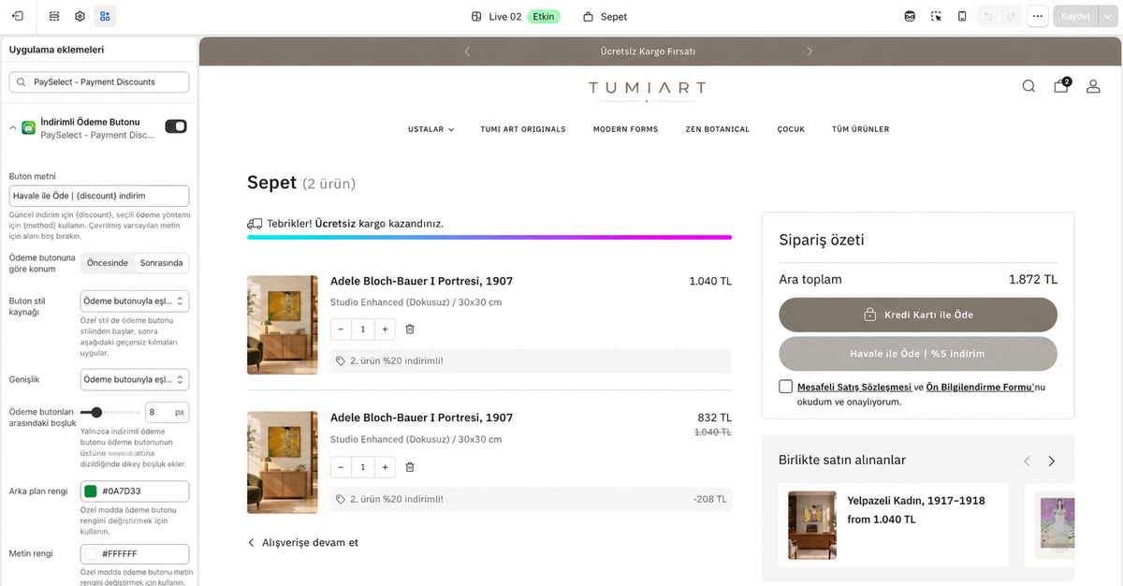The height and width of the screenshot is (586, 1123).
Task: Click the 'Ödeme butonları arasındaki boşluk' slider handle
Action: pos(96,412)
